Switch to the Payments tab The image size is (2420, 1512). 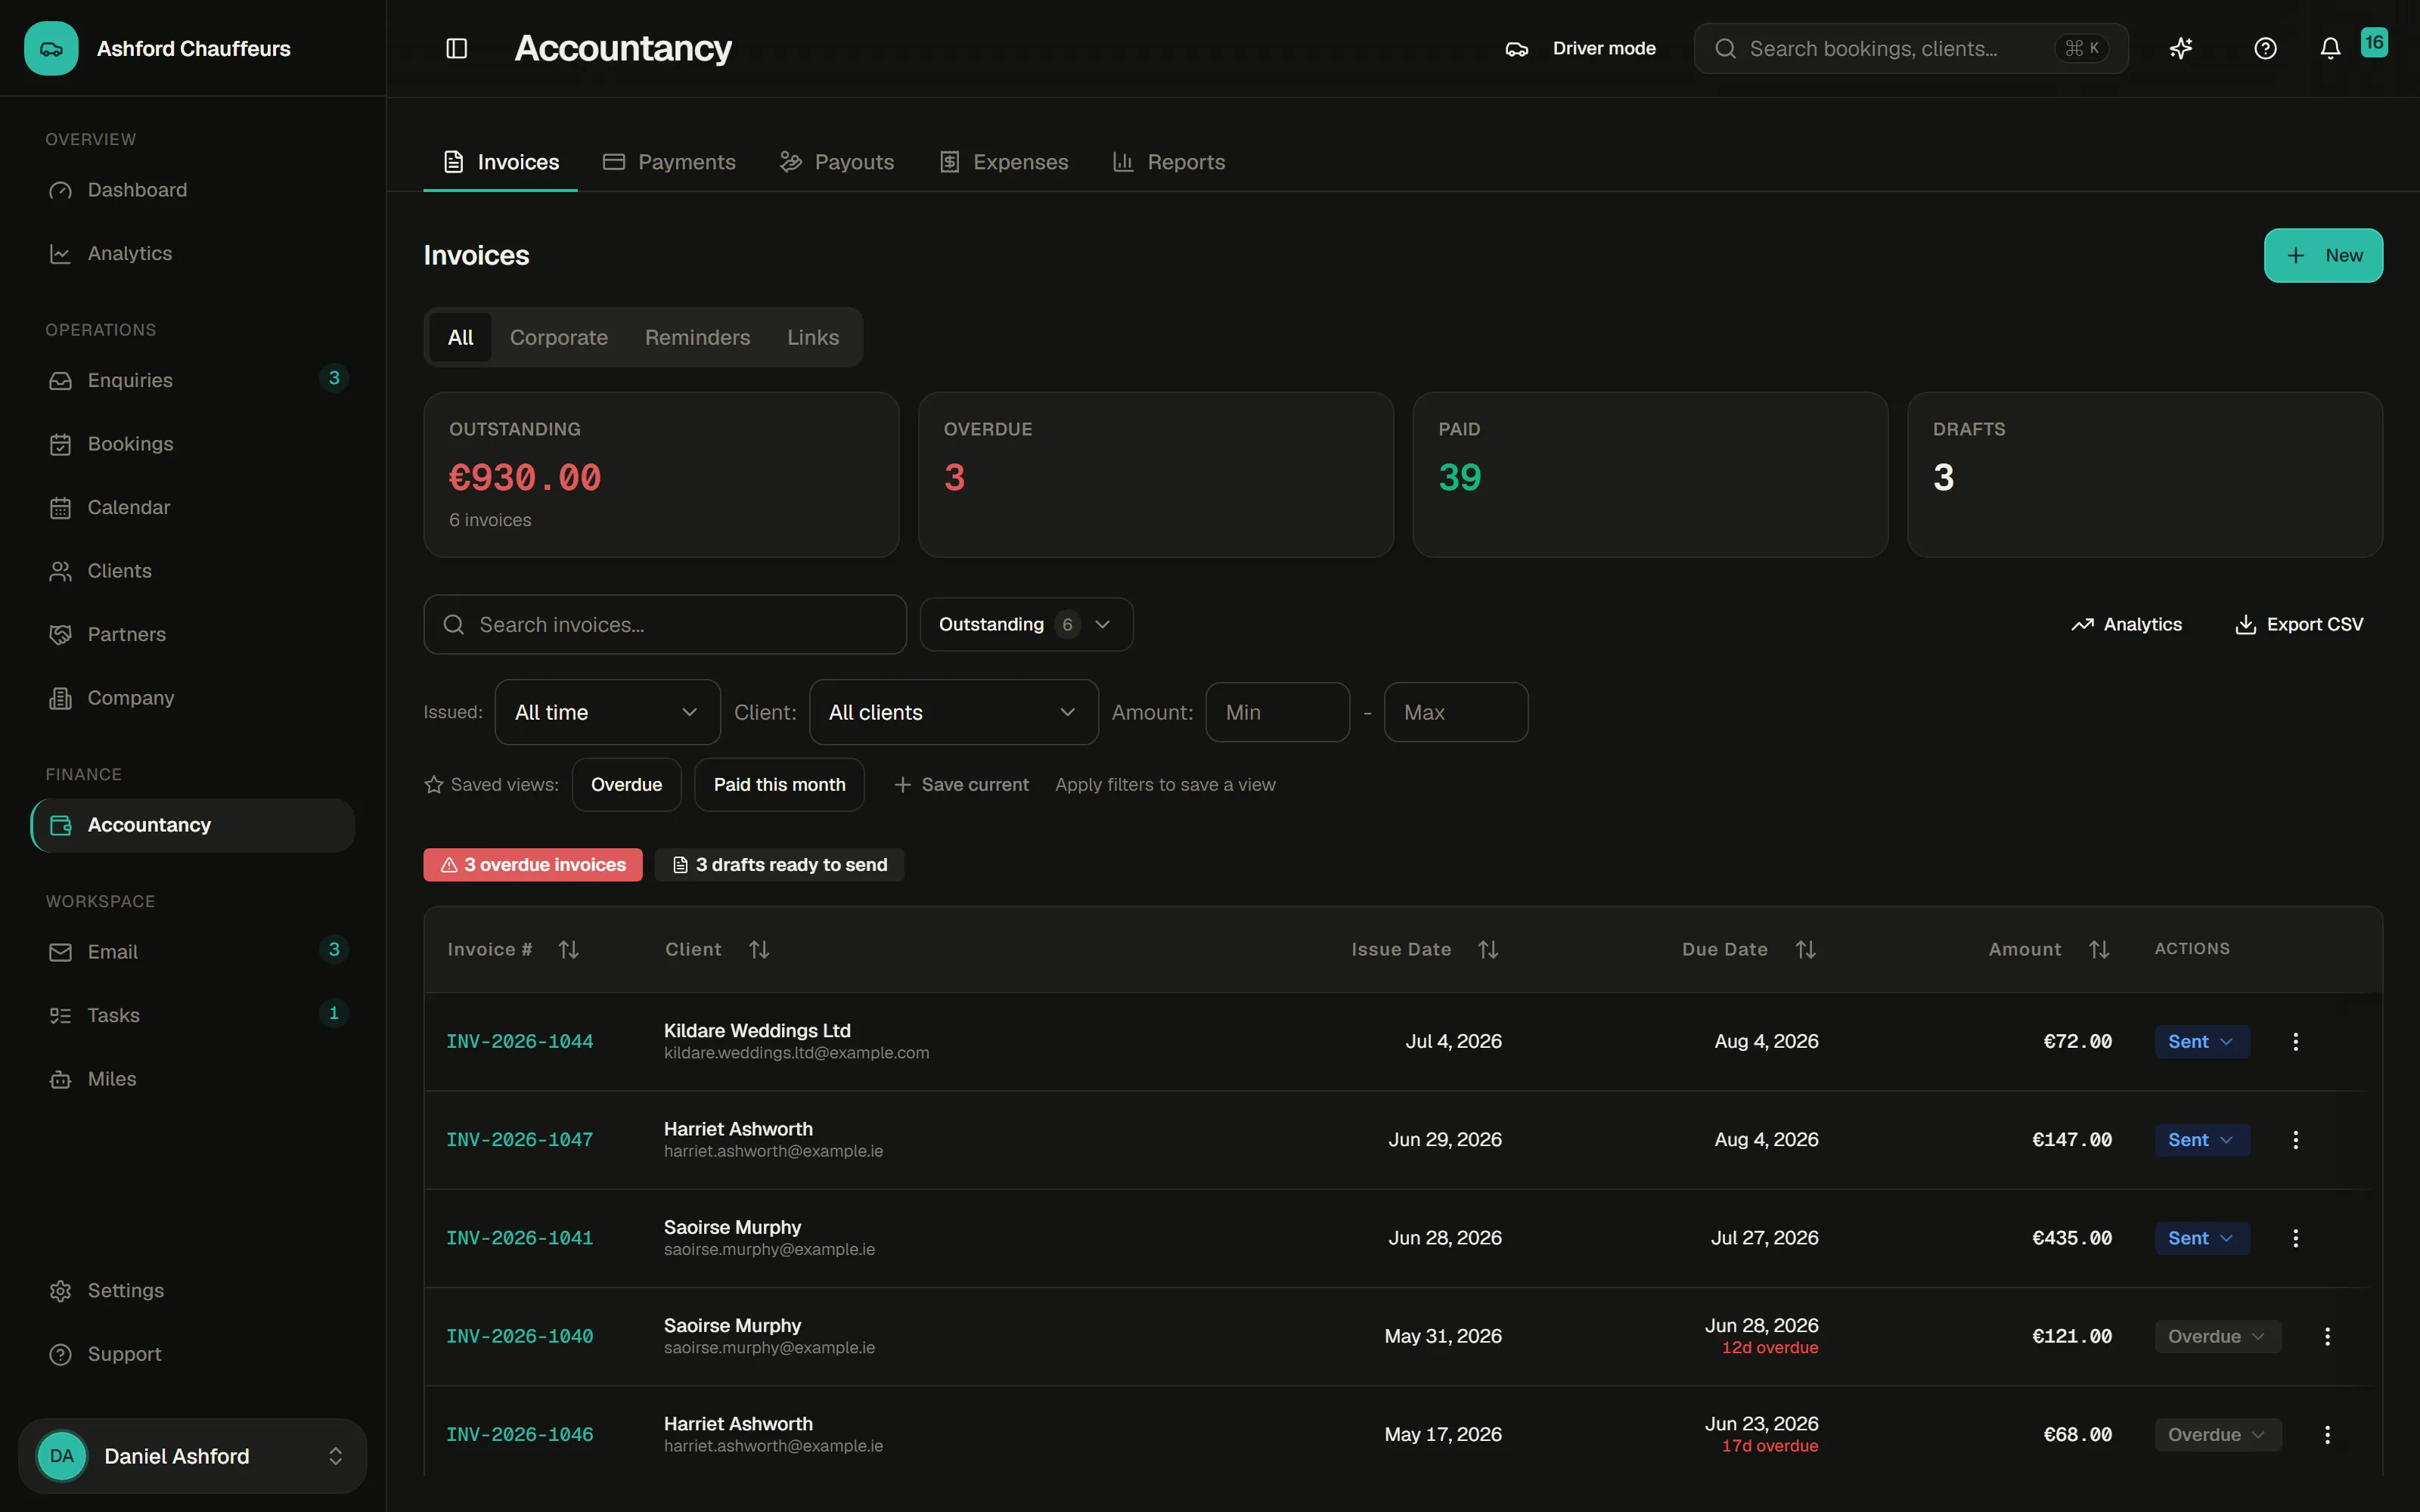pos(669,162)
